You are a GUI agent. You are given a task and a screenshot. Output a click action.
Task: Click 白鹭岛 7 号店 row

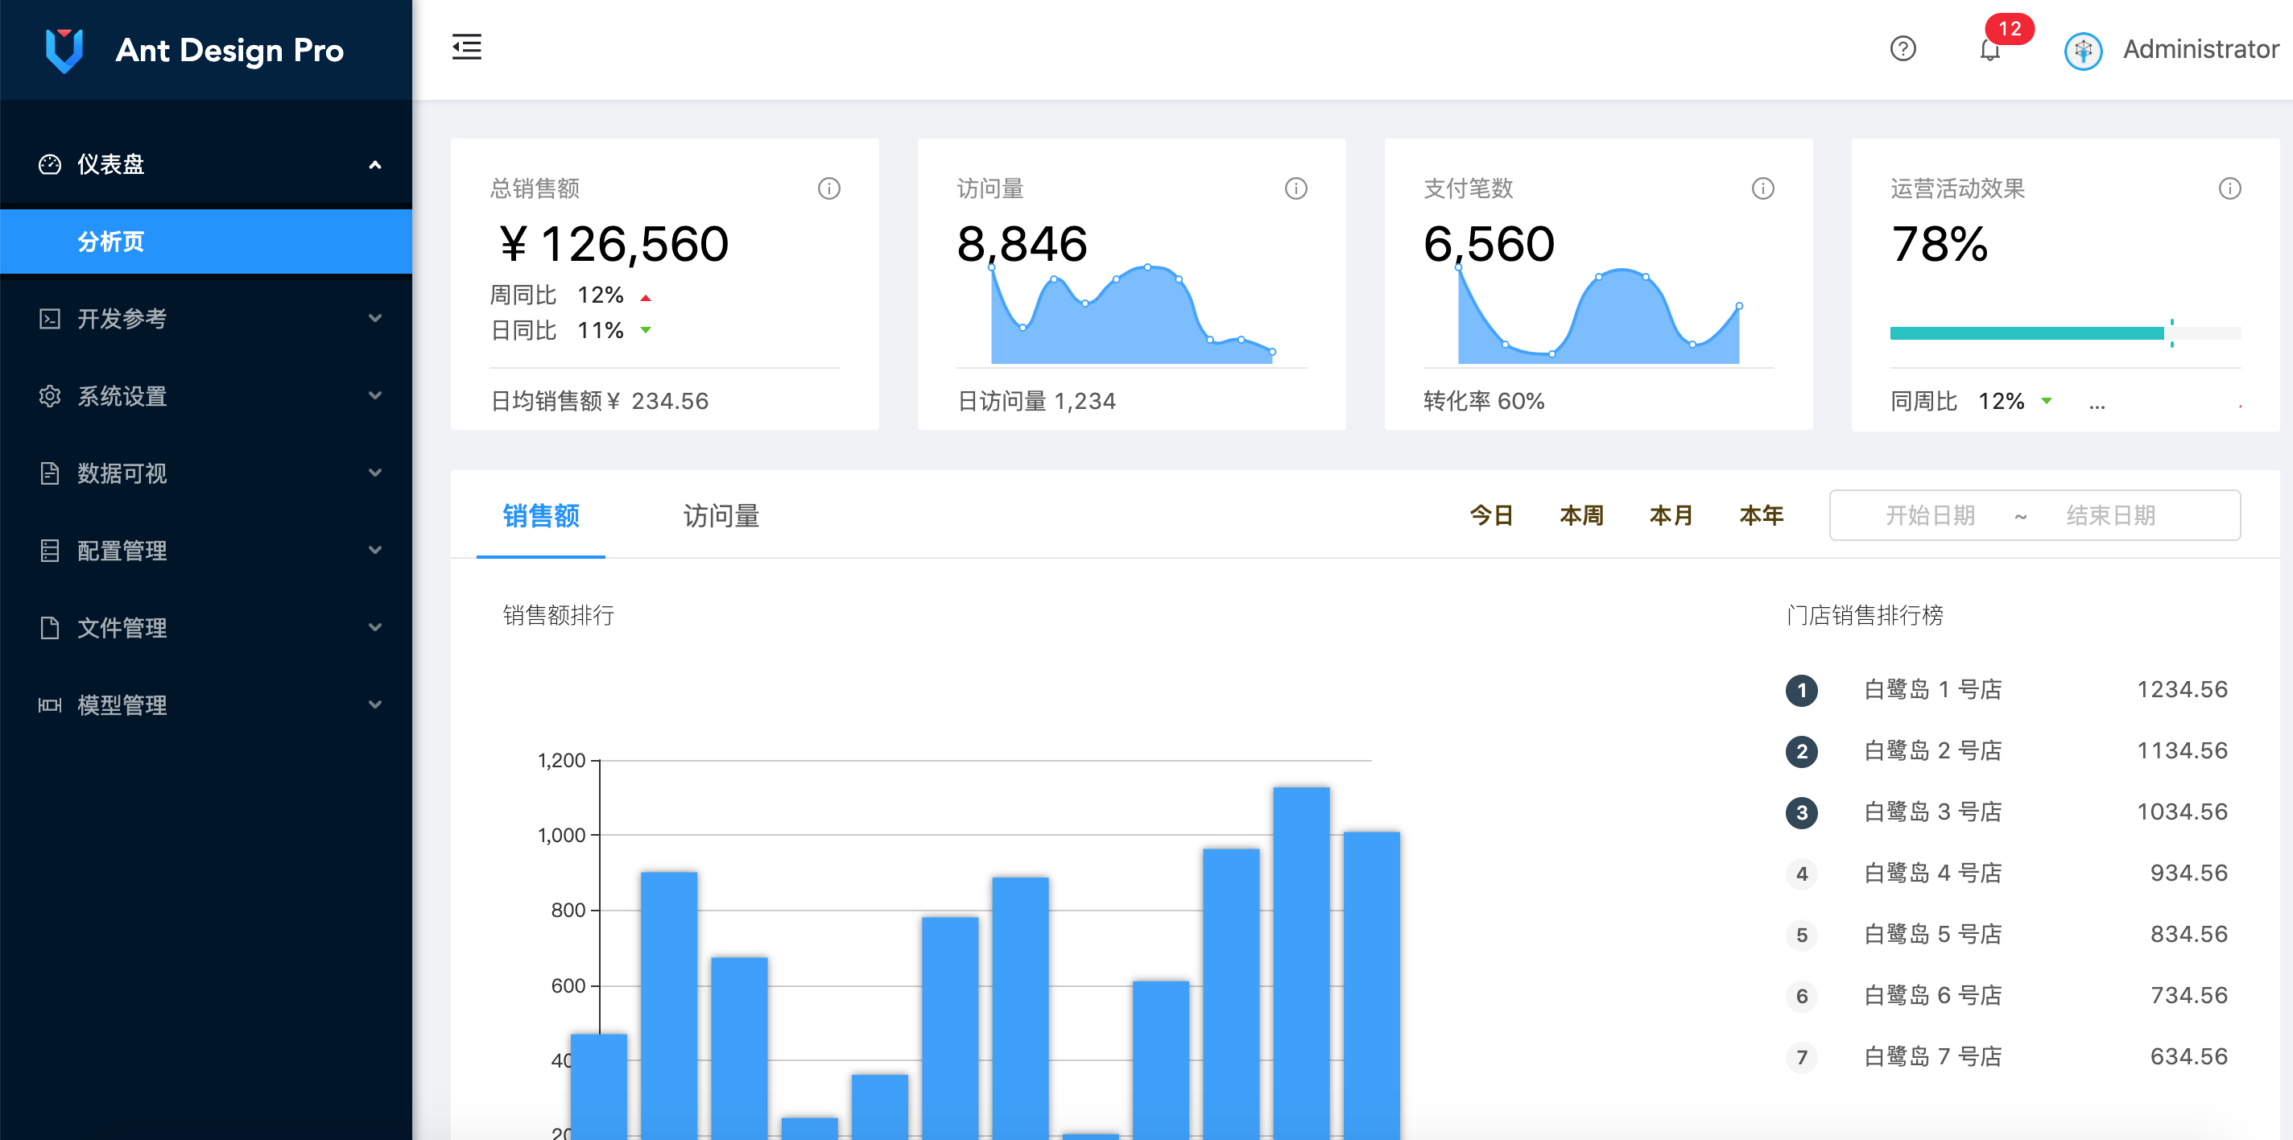(2007, 1057)
